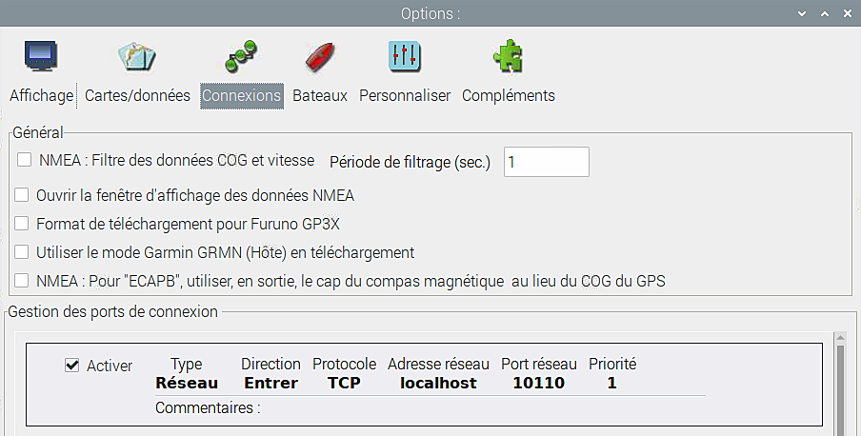861x436 pixels.
Task: Click the green puzzle Compléments icon
Action: click(508, 57)
